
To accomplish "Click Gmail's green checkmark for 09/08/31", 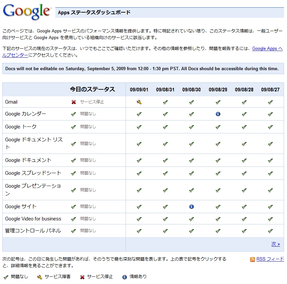I will pyautogui.click(x=165, y=102).
